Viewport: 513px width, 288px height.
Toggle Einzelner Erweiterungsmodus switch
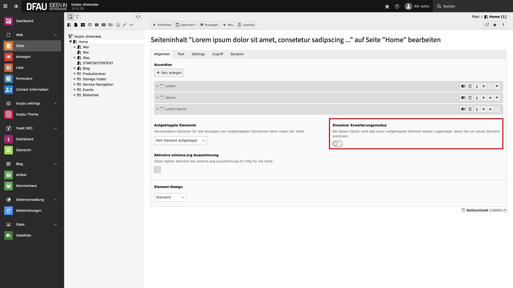tap(337, 144)
